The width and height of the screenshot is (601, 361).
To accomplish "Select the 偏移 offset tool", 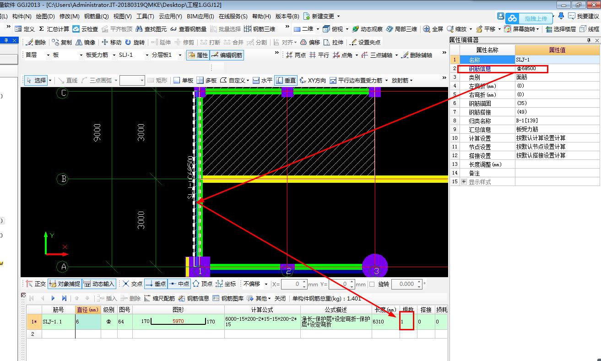I will coord(310,42).
